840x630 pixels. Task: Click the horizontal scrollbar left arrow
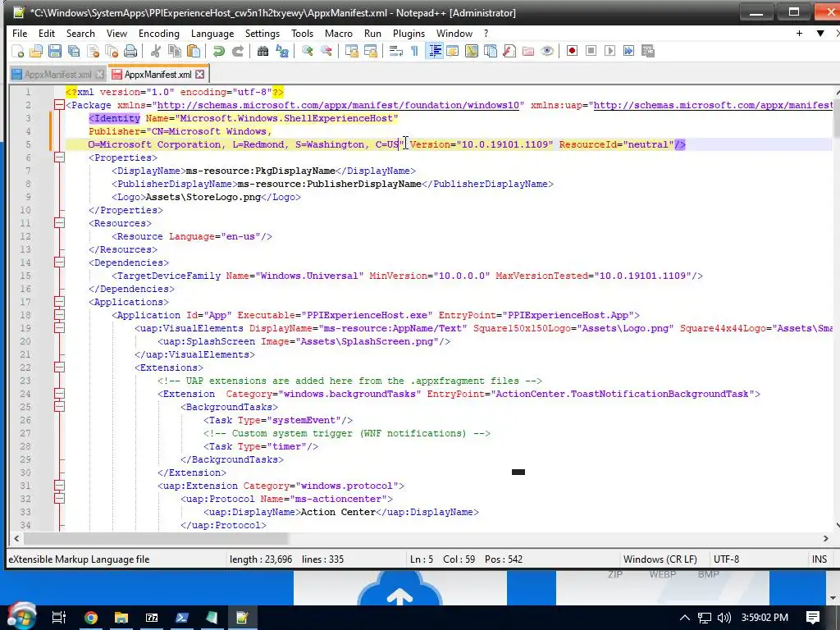[16, 538]
